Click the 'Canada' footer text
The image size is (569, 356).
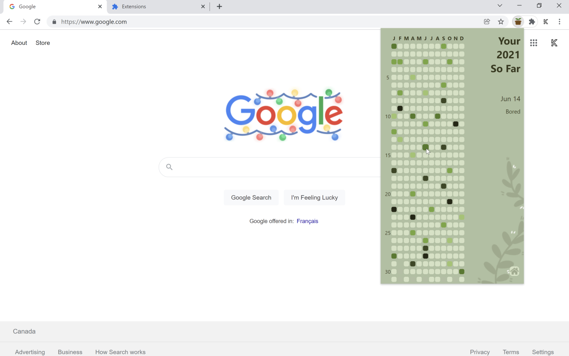pyautogui.click(x=24, y=332)
